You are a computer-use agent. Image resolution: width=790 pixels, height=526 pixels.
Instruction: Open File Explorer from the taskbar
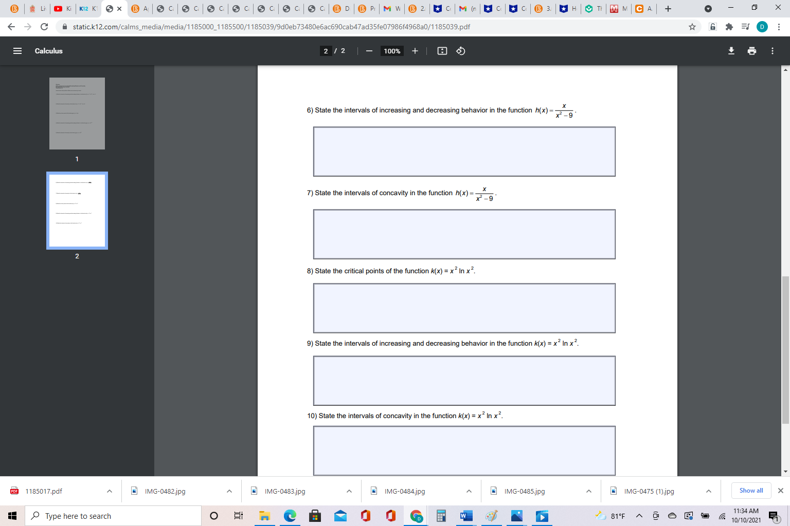265,516
